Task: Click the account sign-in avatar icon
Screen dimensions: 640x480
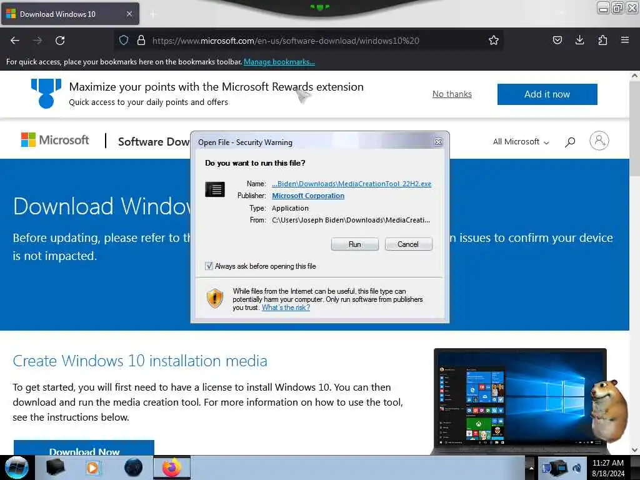Action: pos(599,141)
